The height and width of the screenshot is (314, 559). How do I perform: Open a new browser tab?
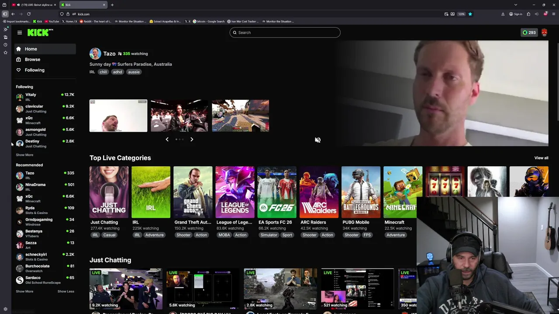coord(112,5)
